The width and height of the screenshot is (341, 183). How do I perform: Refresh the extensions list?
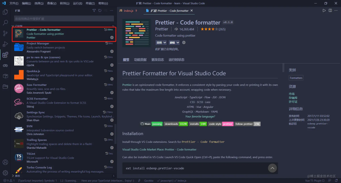click(100, 10)
